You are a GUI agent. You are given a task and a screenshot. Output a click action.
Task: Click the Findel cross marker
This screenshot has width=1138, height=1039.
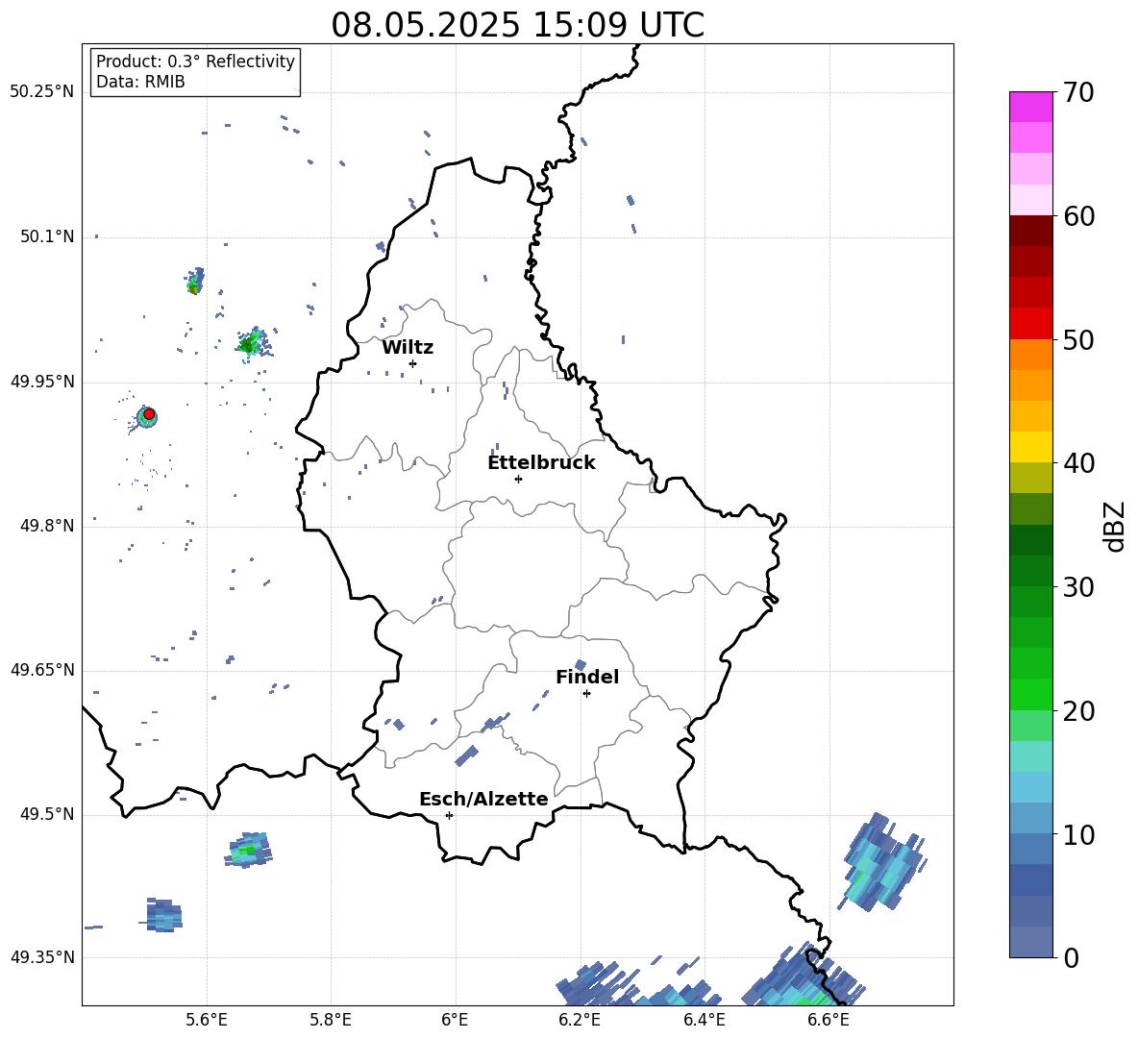tap(586, 694)
